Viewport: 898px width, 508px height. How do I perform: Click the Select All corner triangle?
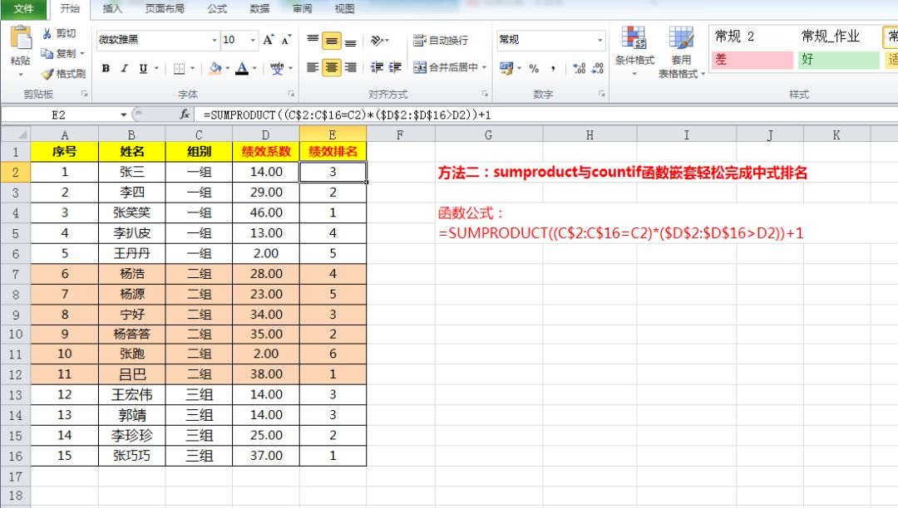[x=16, y=134]
